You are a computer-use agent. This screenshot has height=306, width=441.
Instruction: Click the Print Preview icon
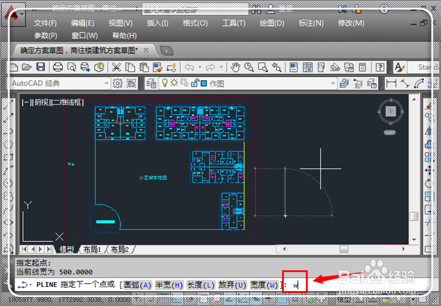[x=72, y=67]
